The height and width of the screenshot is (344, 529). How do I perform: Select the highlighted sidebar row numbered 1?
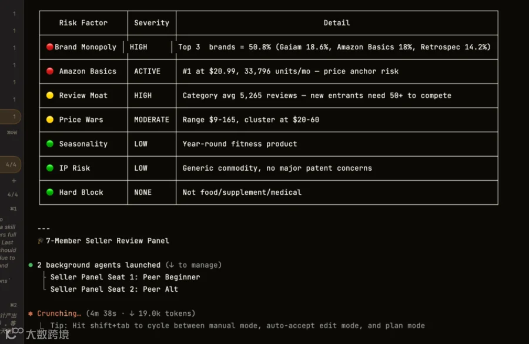click(x=11, y=117)
